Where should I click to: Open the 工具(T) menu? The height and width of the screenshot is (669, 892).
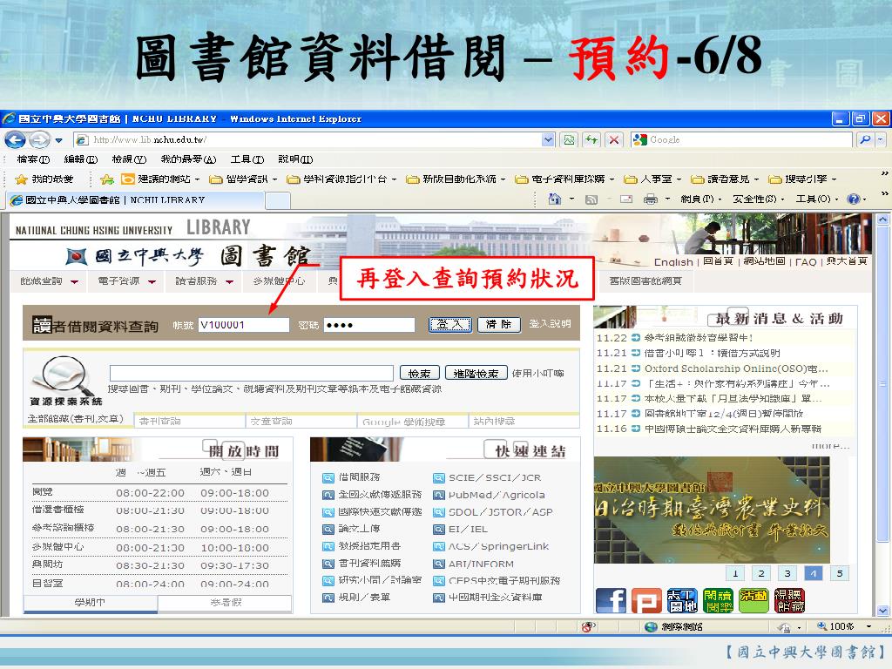coord(247,159)
